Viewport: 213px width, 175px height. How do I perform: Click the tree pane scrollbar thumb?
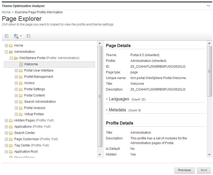[x=100, y=96]
